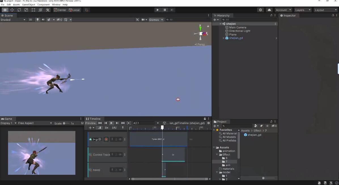Open the cloud services icon
Image resolution: width=339 pixels, height=185 pixels.
269,10
